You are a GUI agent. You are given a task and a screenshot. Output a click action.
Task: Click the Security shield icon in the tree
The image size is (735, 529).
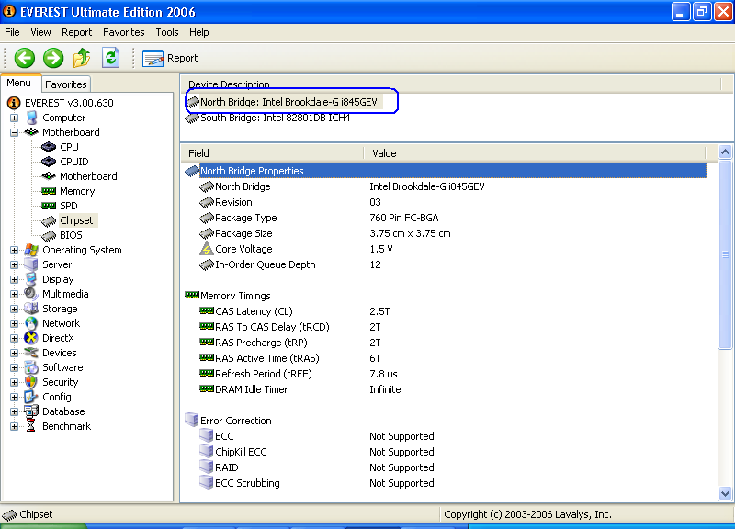[31, 382]
